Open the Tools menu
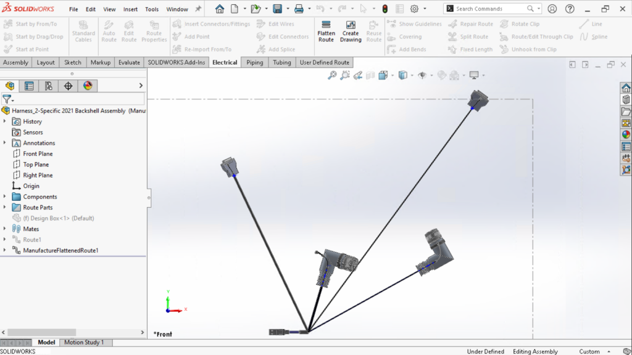The width and height of the screenshot is (632, 355). (x=152, y=9)
